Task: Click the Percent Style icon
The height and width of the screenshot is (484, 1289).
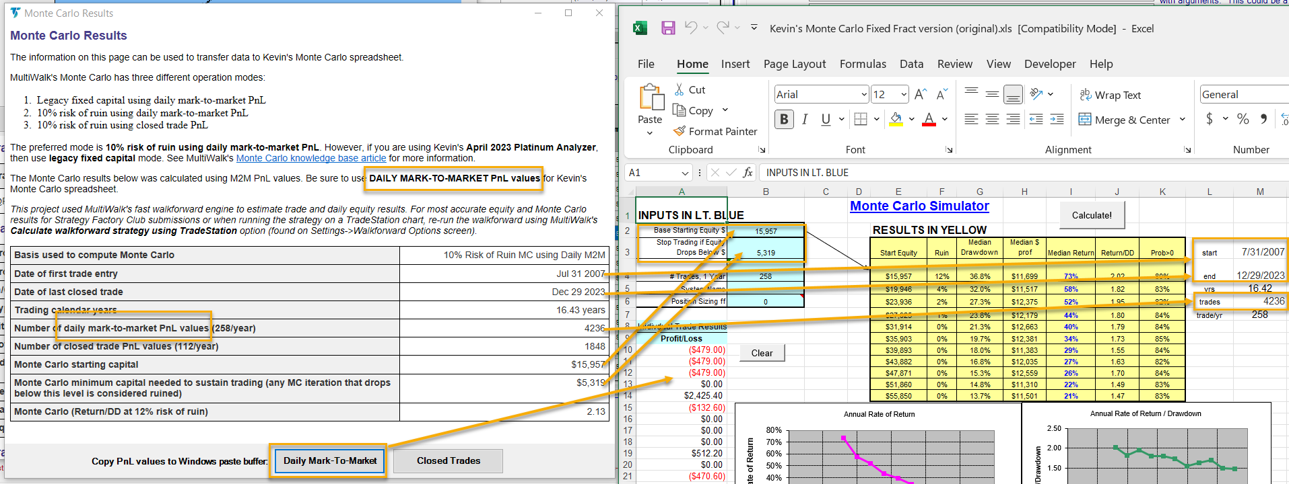Action: tap(1243, 119)
